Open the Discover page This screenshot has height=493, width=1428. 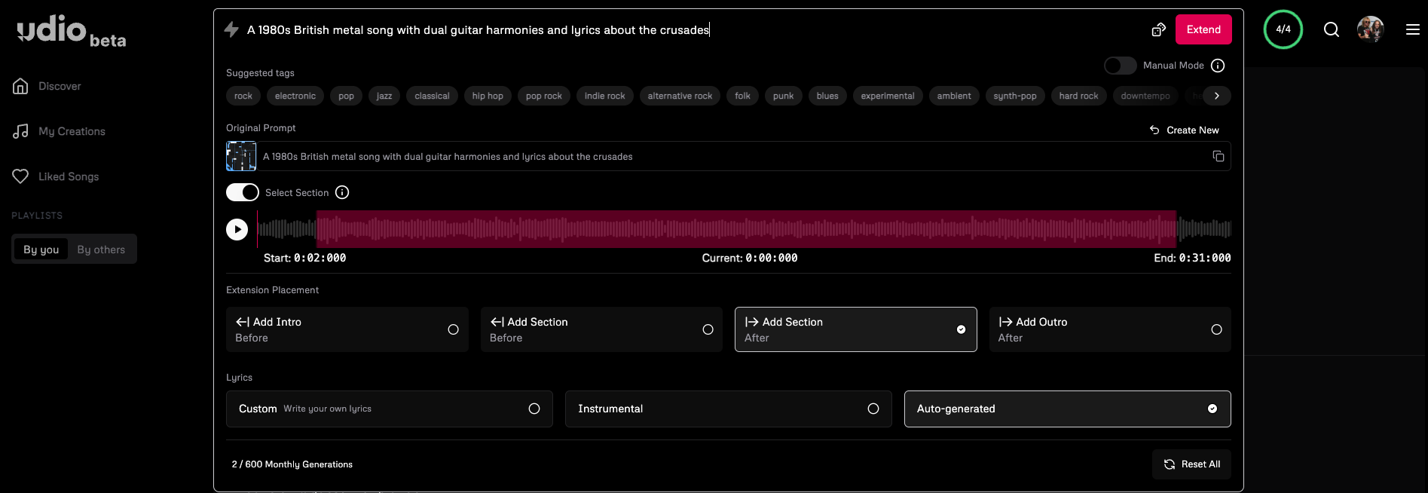click(60, 86)
